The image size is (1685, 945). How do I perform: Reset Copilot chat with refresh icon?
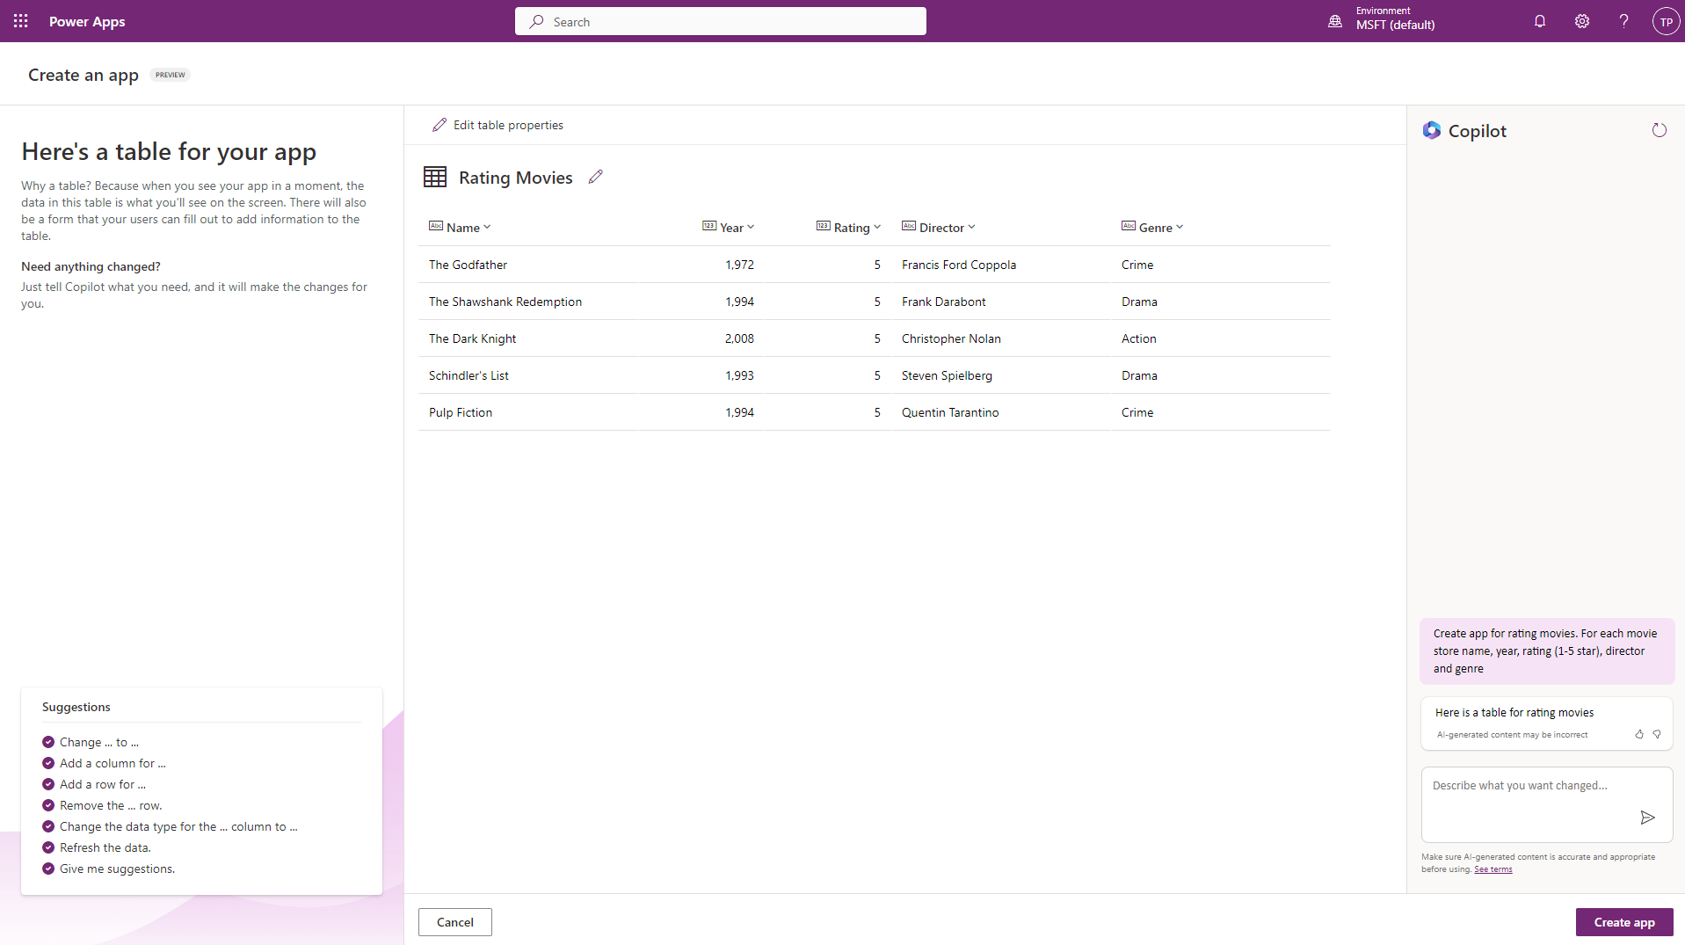[x=1659, y=131]
